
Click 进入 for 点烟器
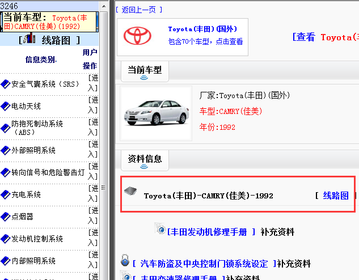[x=93, y=215]
